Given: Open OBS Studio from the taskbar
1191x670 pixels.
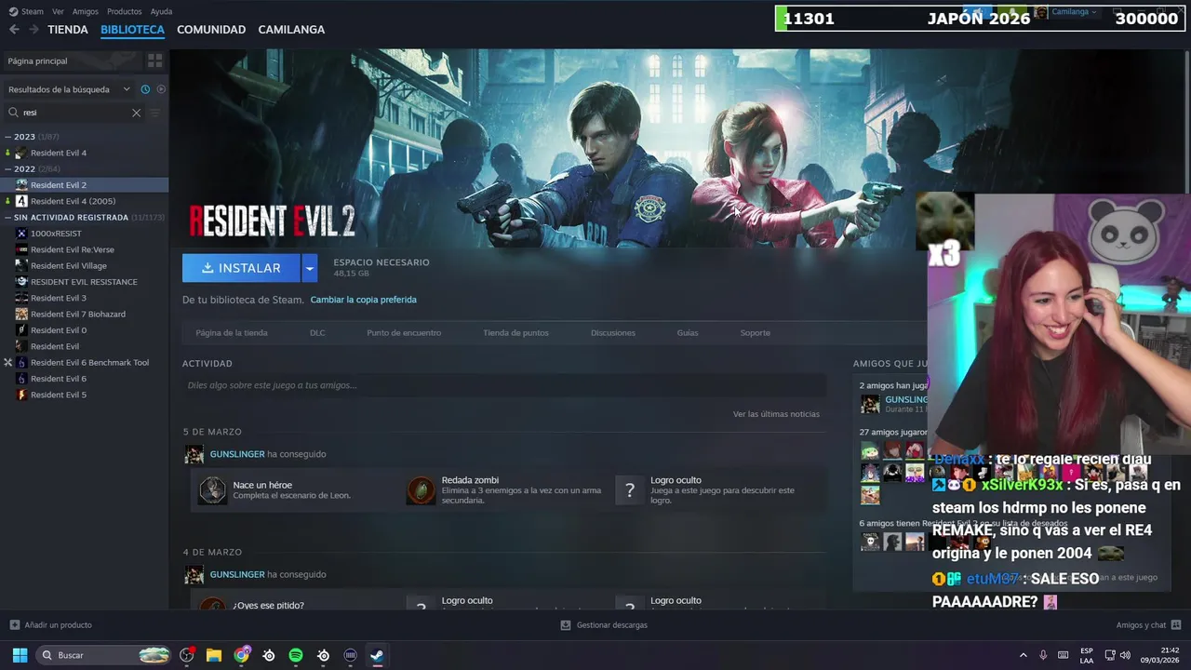Looking at the screenshot, I should [186, 655].
